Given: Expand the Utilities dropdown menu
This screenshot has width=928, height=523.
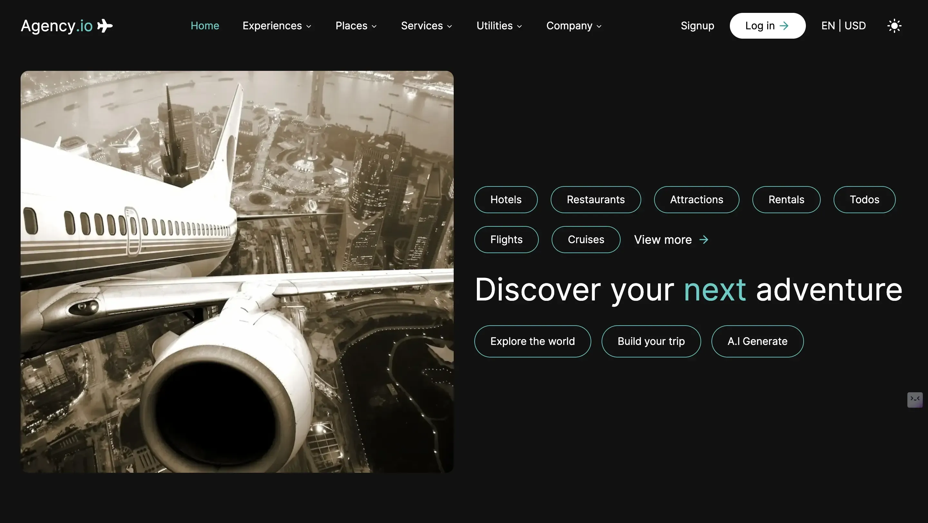Looking at the screenshot, I should point(499,26).
